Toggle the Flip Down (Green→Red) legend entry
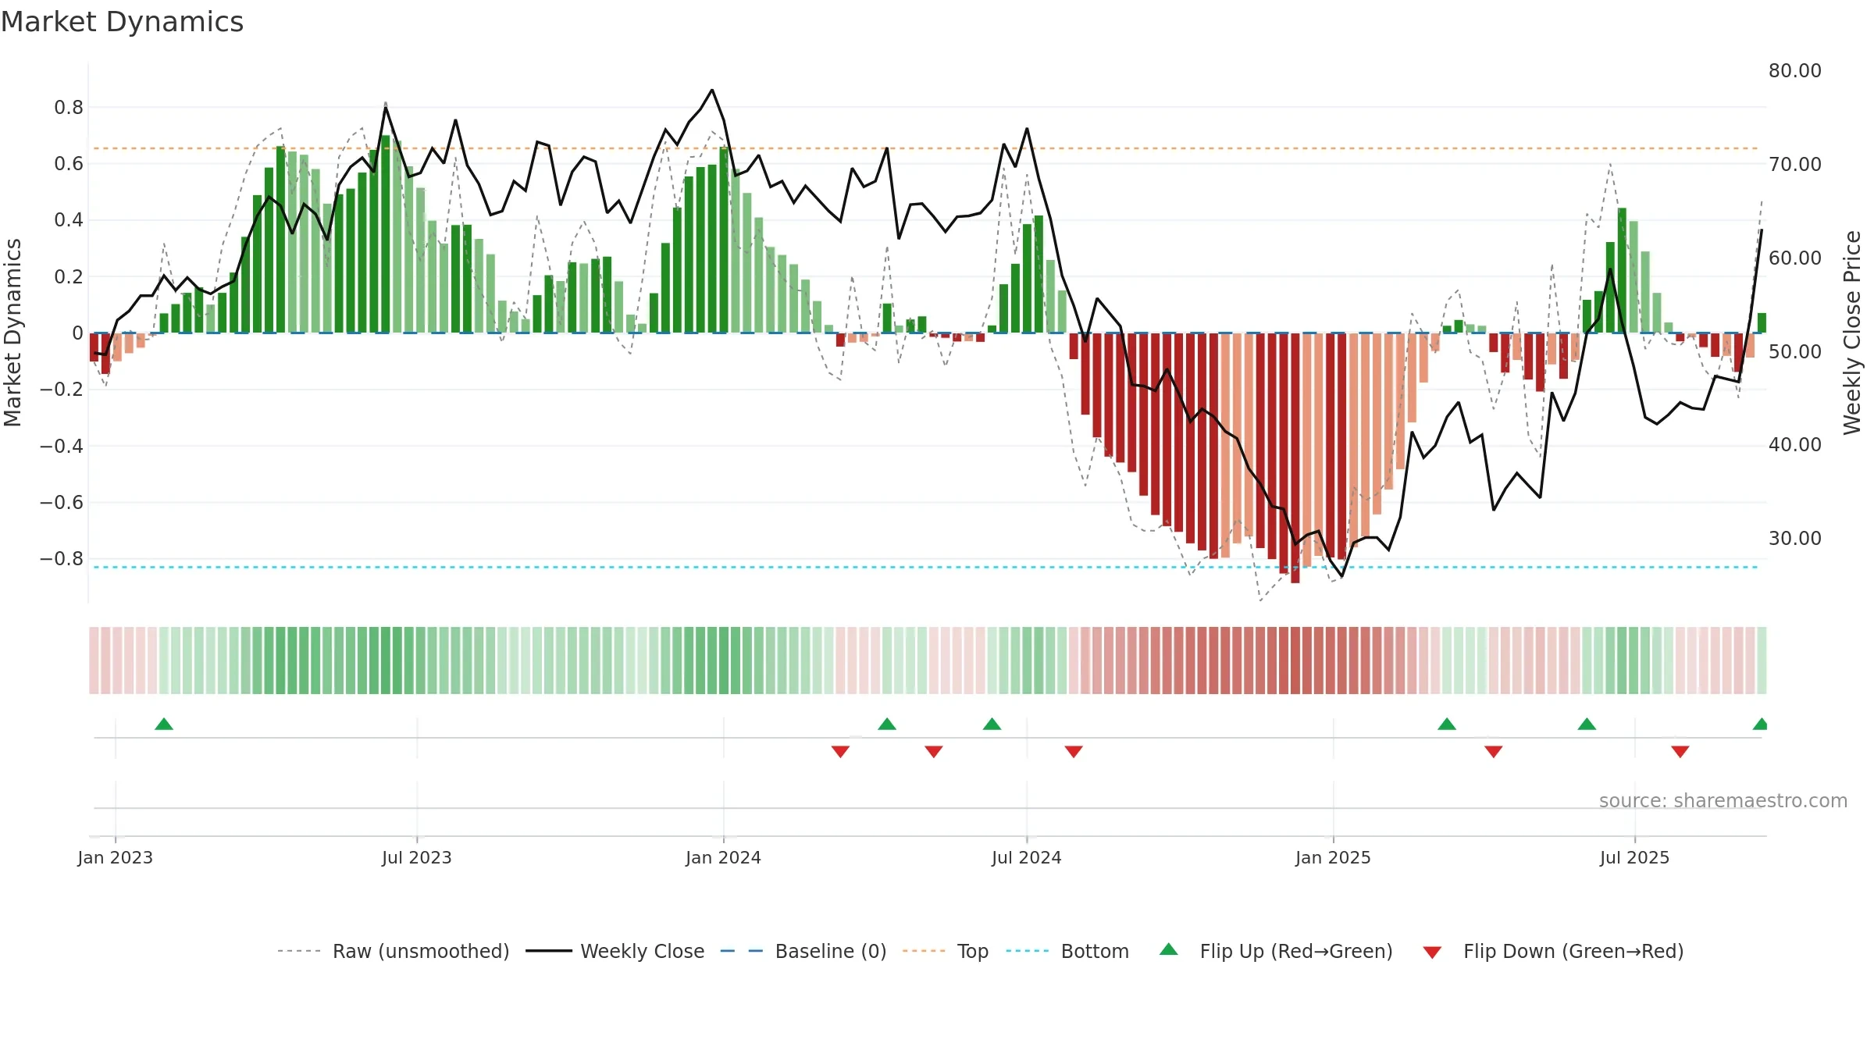 coord(1553,951)
